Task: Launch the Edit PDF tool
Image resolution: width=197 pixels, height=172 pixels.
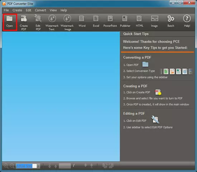Action: (38, 22)
